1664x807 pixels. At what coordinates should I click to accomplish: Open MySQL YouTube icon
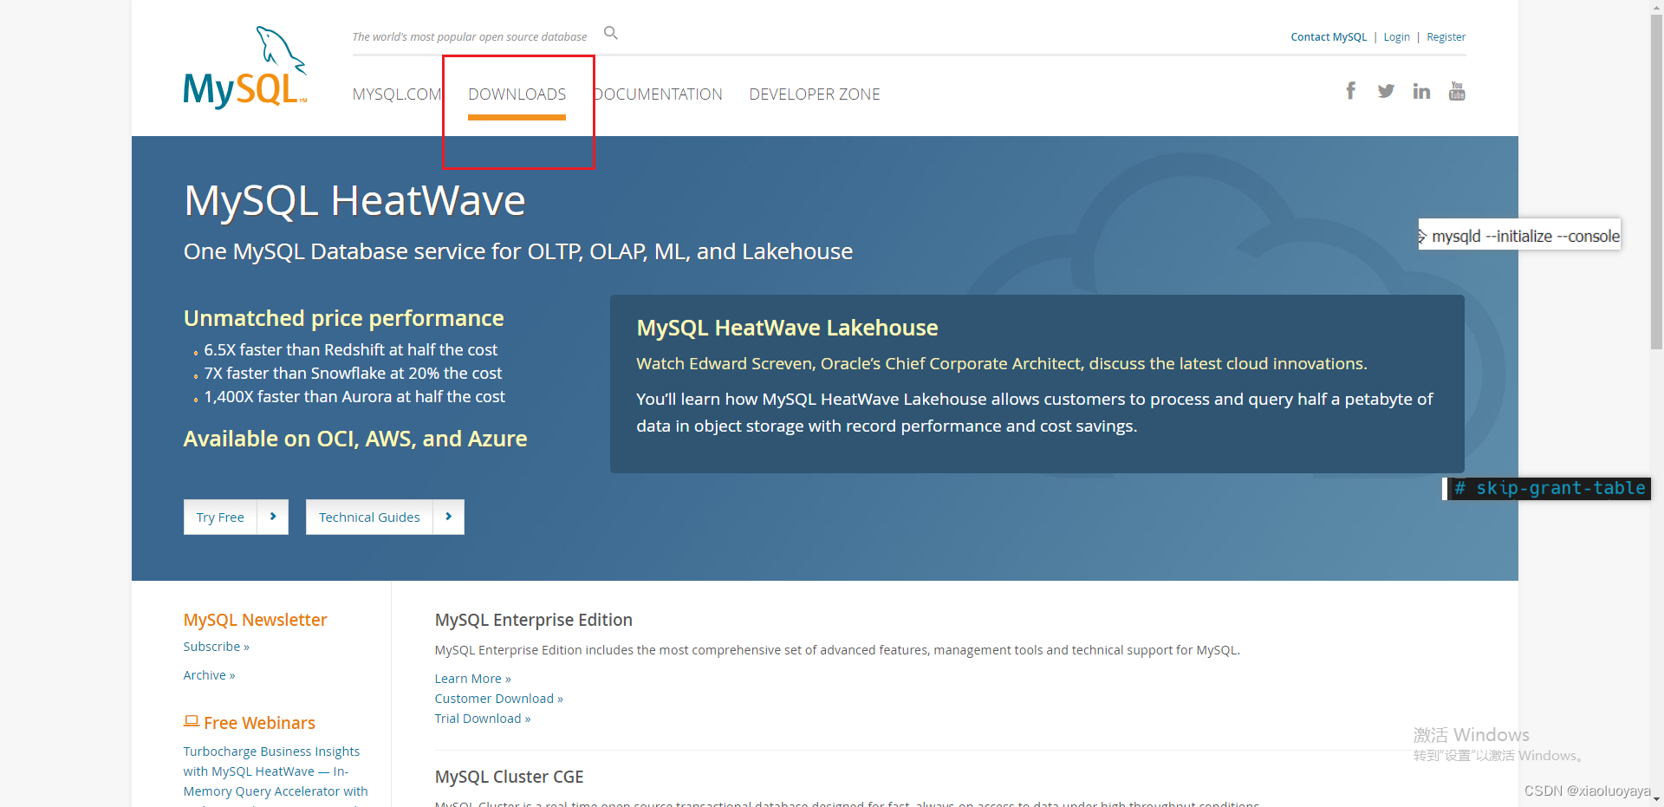[1457, 91]
